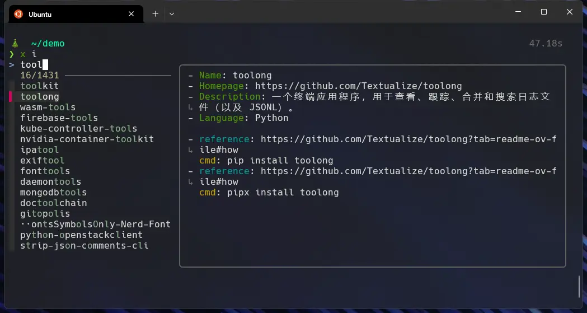Select doctoolchain in the list
587x313 pixels.
[54, 203]
